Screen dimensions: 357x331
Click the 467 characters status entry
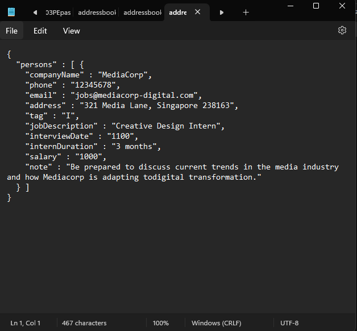click(x=84, y=323)
